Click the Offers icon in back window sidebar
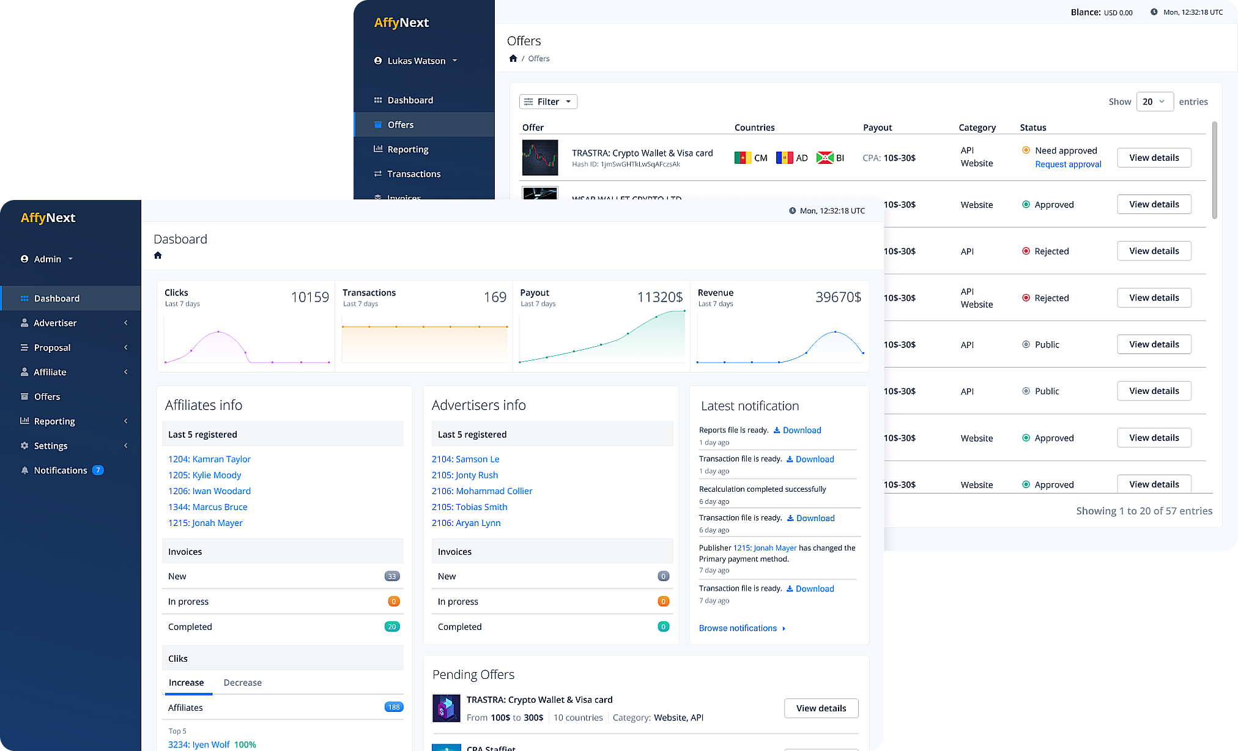Image resolution: width=1238 pixels, height=751 pixels. click(x=378, y=124)
